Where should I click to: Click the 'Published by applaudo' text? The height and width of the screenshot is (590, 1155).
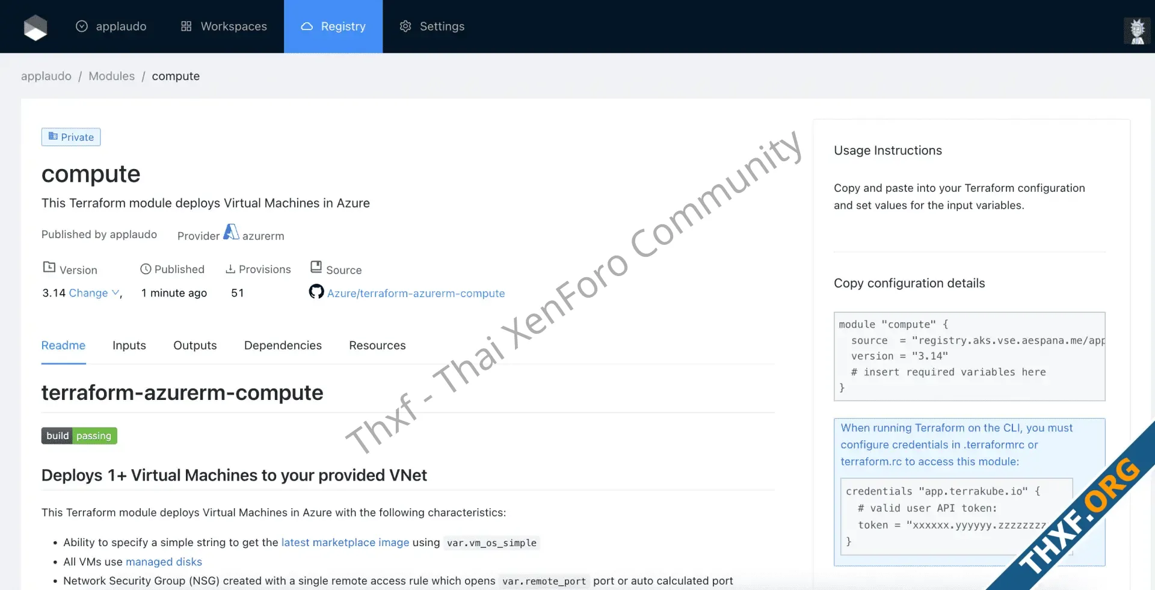(99, 235)
